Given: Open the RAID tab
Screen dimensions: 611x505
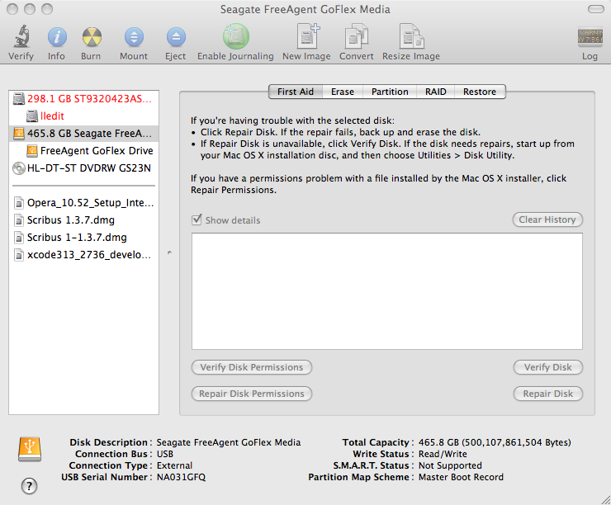Looking at the screenshot, I should [436, 92].
